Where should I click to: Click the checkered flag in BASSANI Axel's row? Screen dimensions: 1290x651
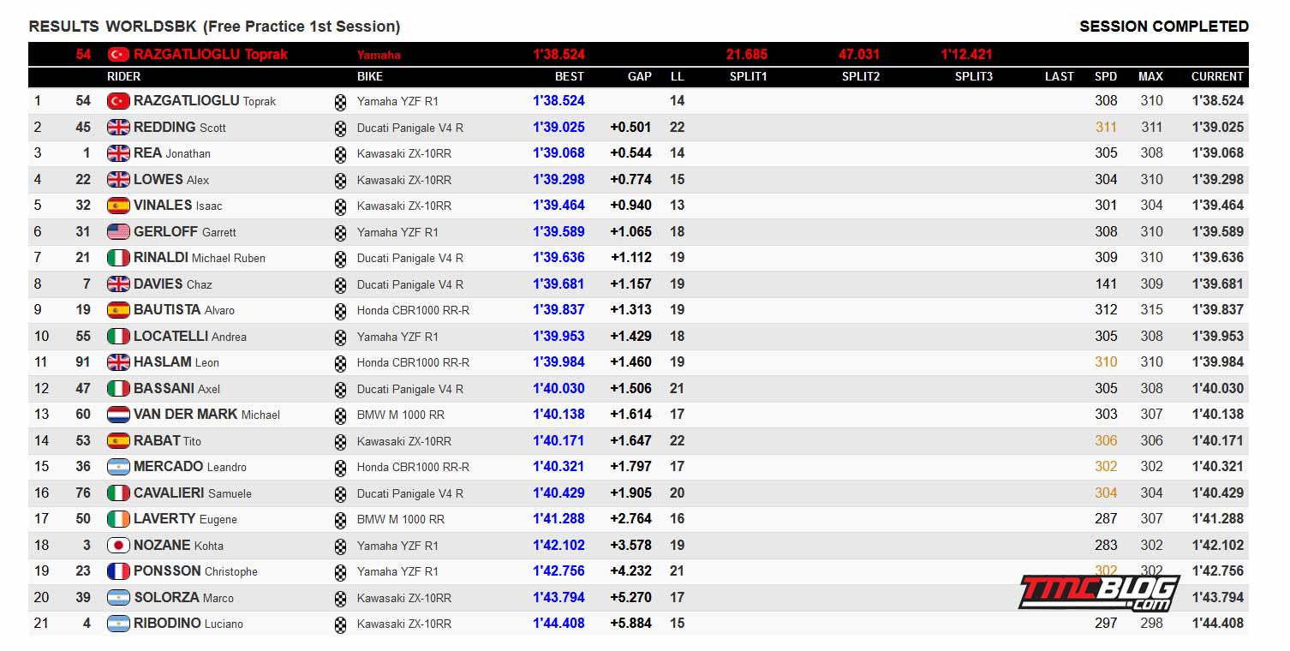point(340,389)
